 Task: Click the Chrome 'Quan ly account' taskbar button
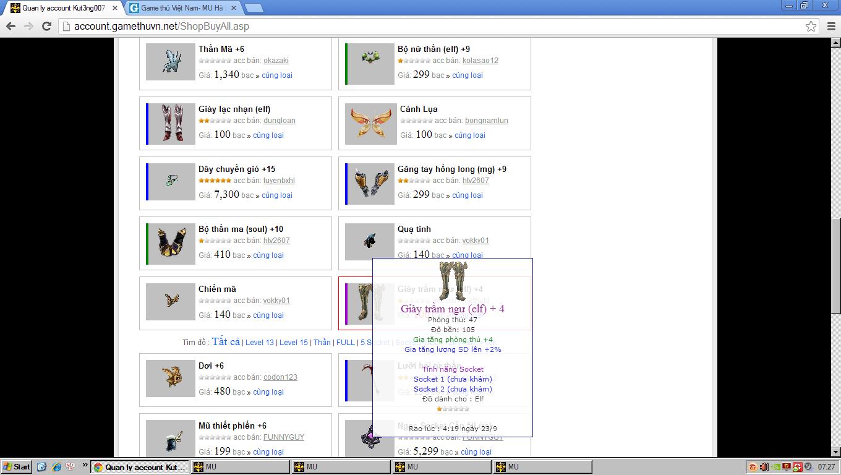pos(140,467)
